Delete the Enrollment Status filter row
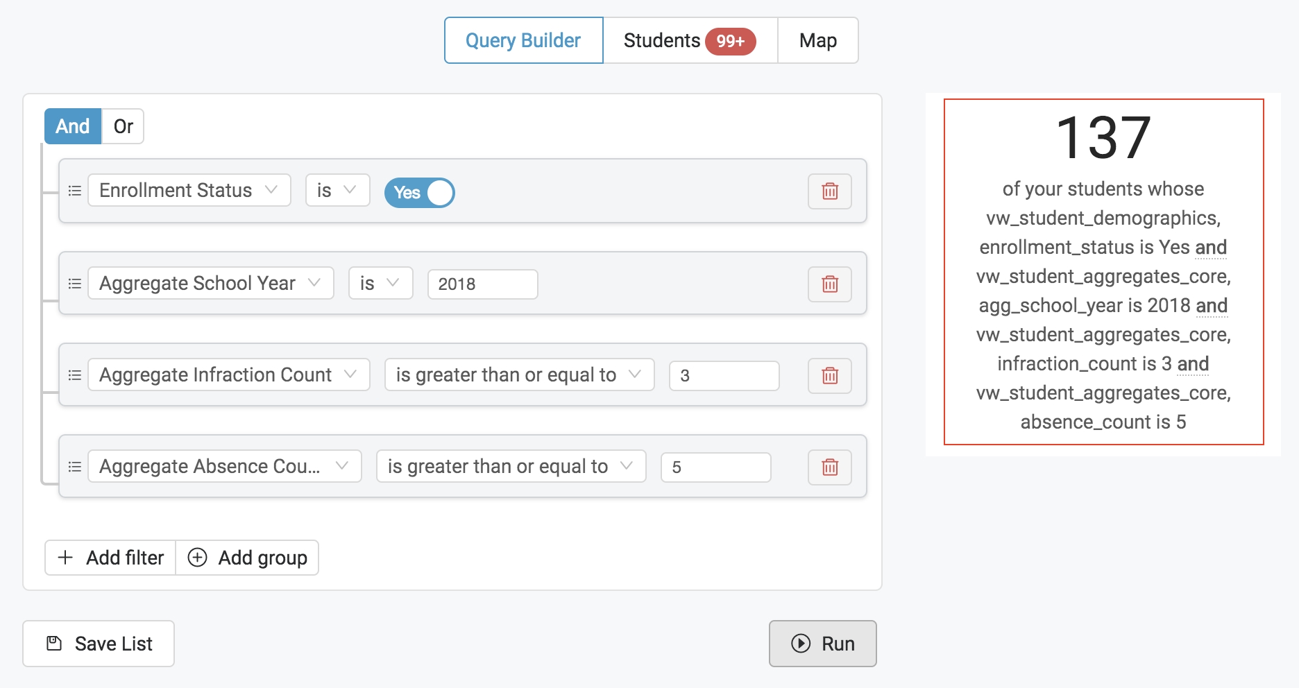 tap(830, 191)
